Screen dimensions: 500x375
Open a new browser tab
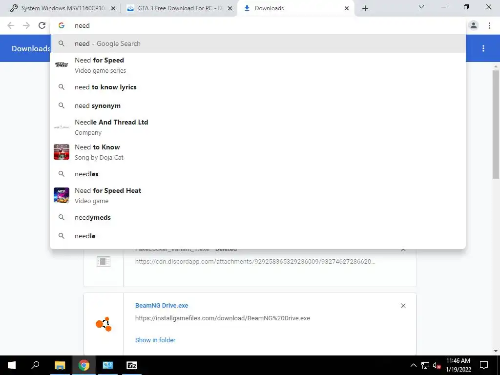(x=365, y=8)
